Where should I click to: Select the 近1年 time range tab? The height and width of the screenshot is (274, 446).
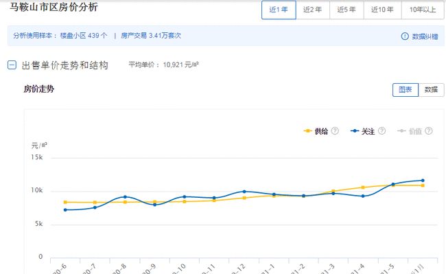click(279, 10)
